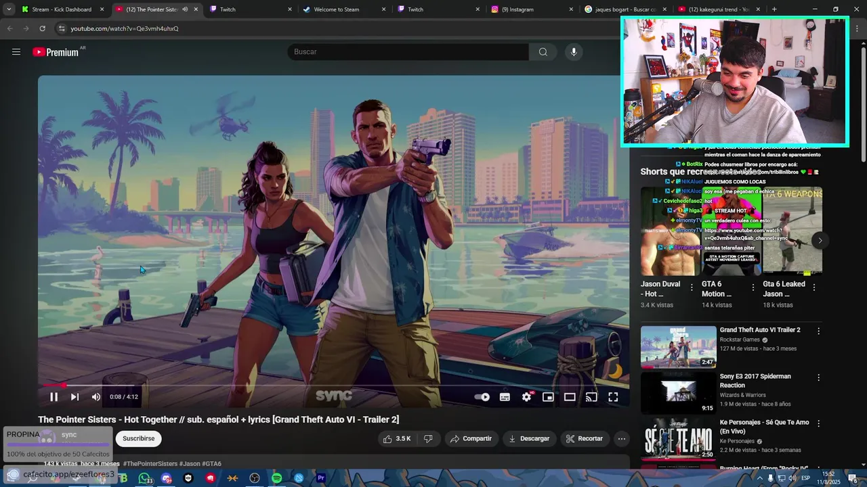867x487 pixels.
Task: Seek on the red video progress bar
Action: 333,386
